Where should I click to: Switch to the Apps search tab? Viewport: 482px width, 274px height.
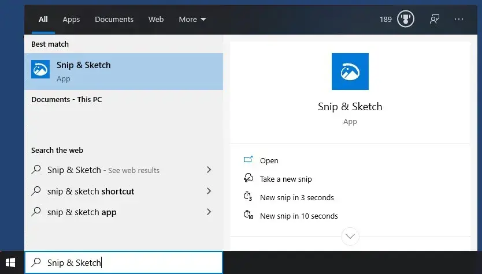coord(71,20)
